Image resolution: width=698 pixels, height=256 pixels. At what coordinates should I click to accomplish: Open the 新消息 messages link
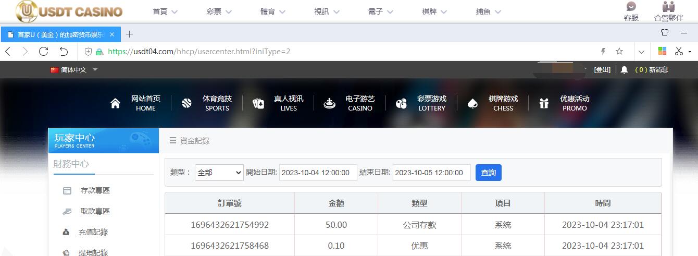tap(652, 70)
